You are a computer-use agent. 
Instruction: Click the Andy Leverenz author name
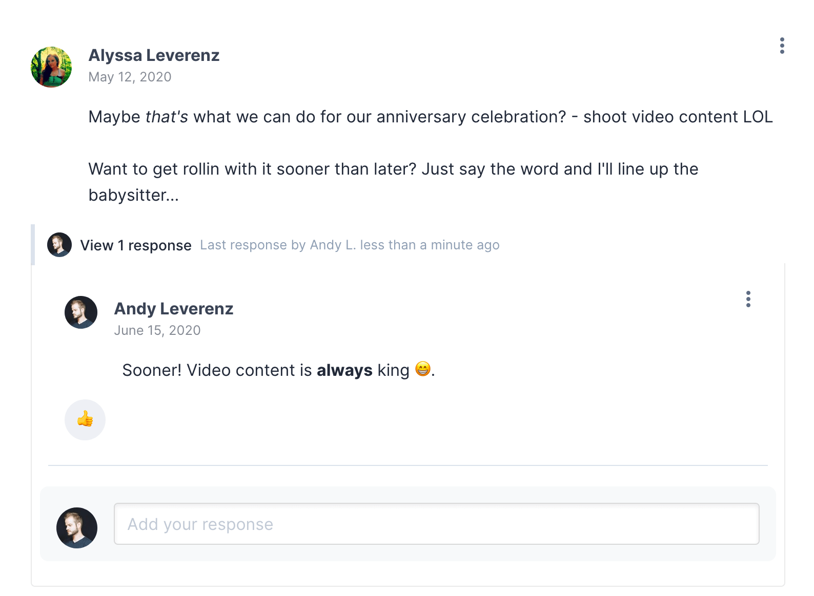[173, 309]
